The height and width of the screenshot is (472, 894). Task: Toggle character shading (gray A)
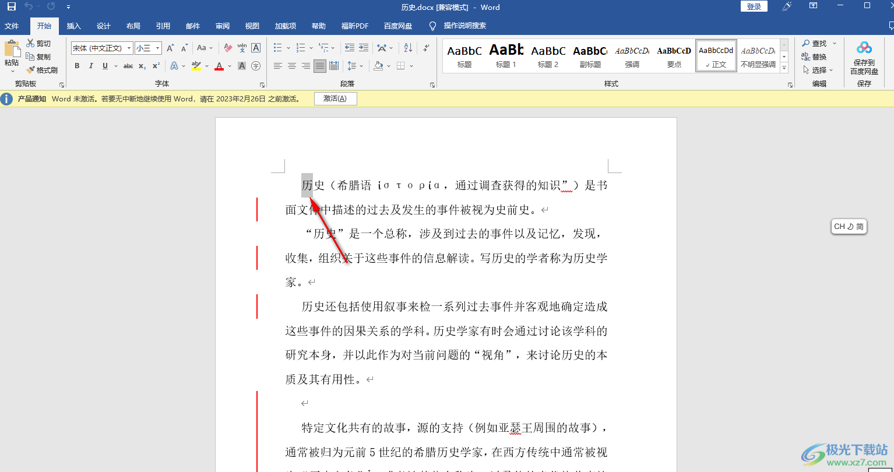coord(242,66)
